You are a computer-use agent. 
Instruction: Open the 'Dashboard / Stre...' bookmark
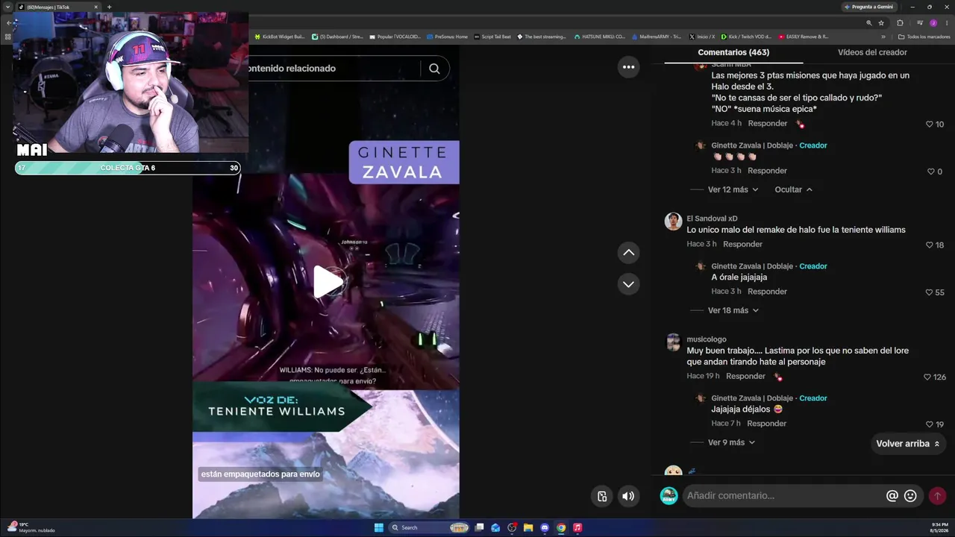pos(337,37)
